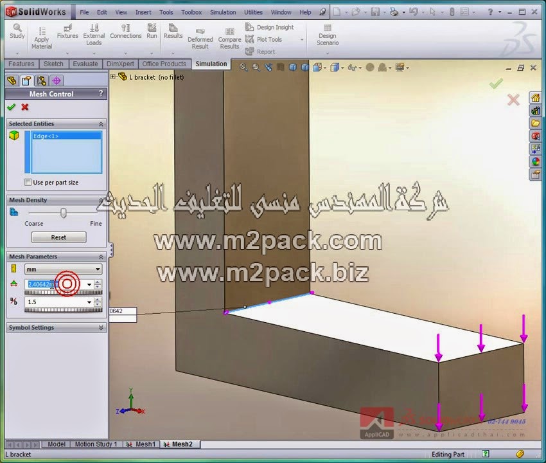546x463 pixels.
Task: Open the Results tool
Action: click(x=173, y=31)
